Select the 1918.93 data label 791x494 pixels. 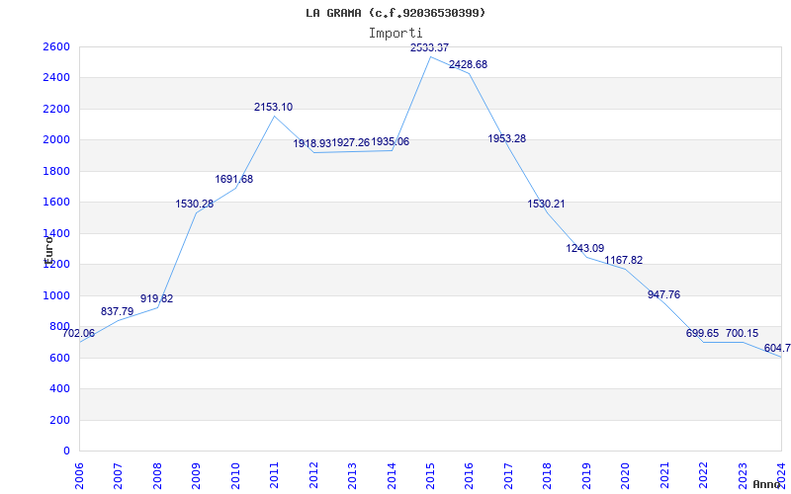pyautogui.click(x=312, y=143)
